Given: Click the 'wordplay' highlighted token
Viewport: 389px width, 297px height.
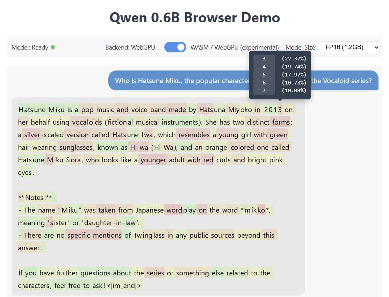Looking at the screenshot, I should tap(181, 210).
